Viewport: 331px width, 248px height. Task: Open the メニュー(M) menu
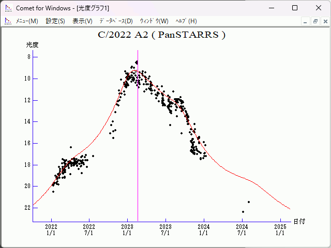27,21
